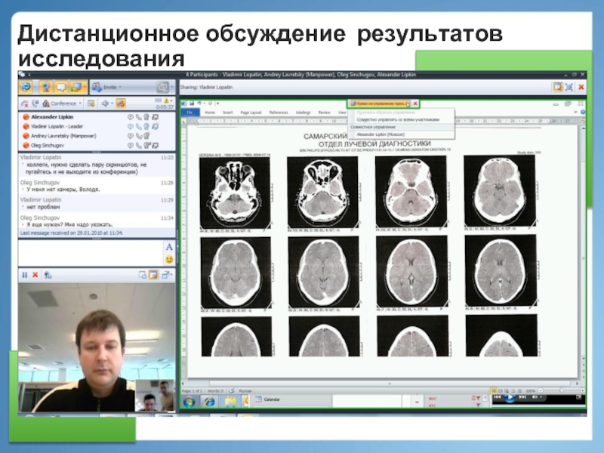Image resolution: width=604 pixels, height=453 pixels.
Task: Click the webcam icon in Alexander Lipkin's row
Action: pyautogui.click(x=146, y=117)
